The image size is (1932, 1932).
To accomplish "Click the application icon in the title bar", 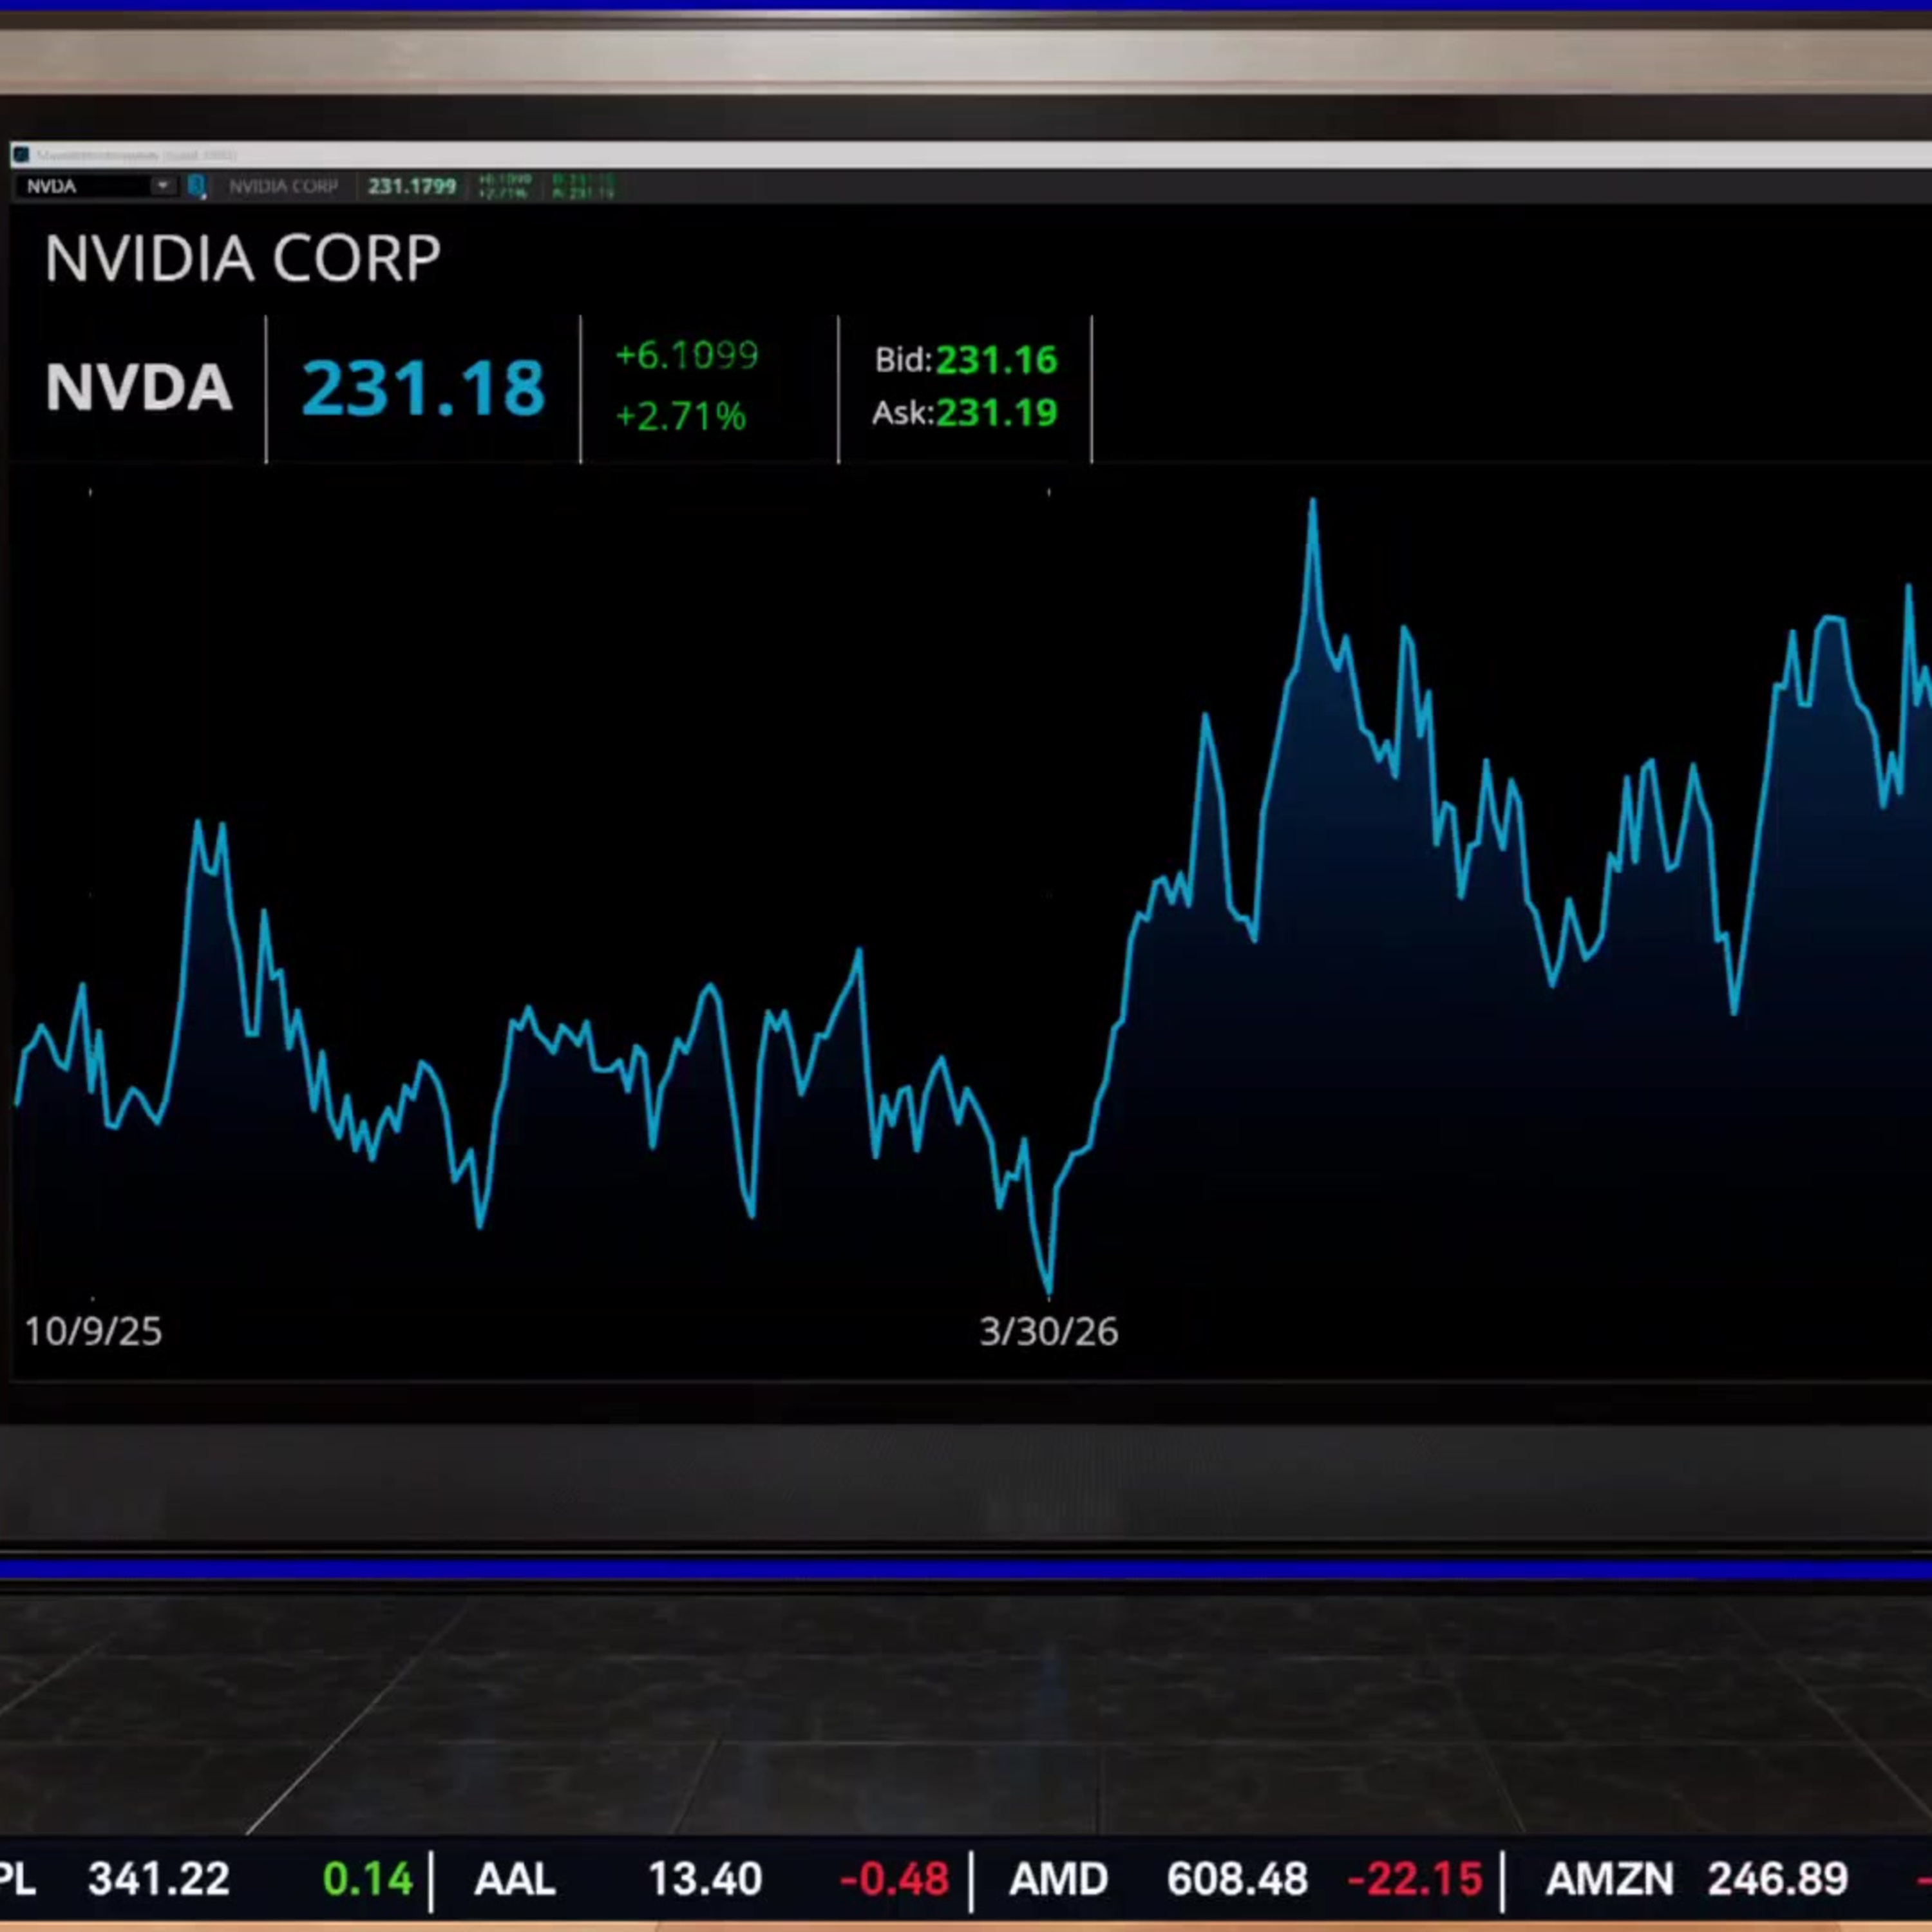I will tap(21, 155).
